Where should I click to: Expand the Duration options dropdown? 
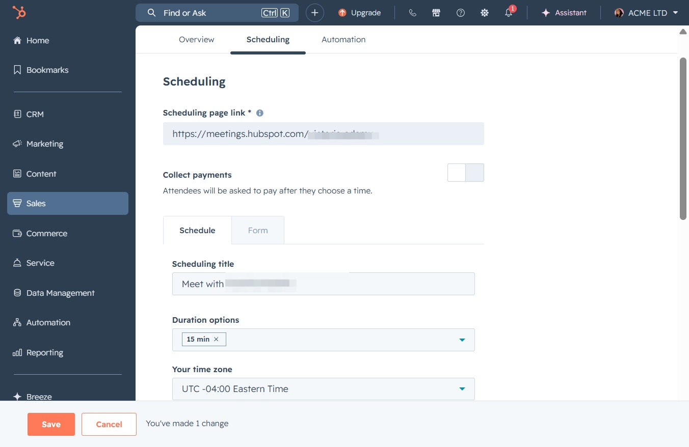462,340
